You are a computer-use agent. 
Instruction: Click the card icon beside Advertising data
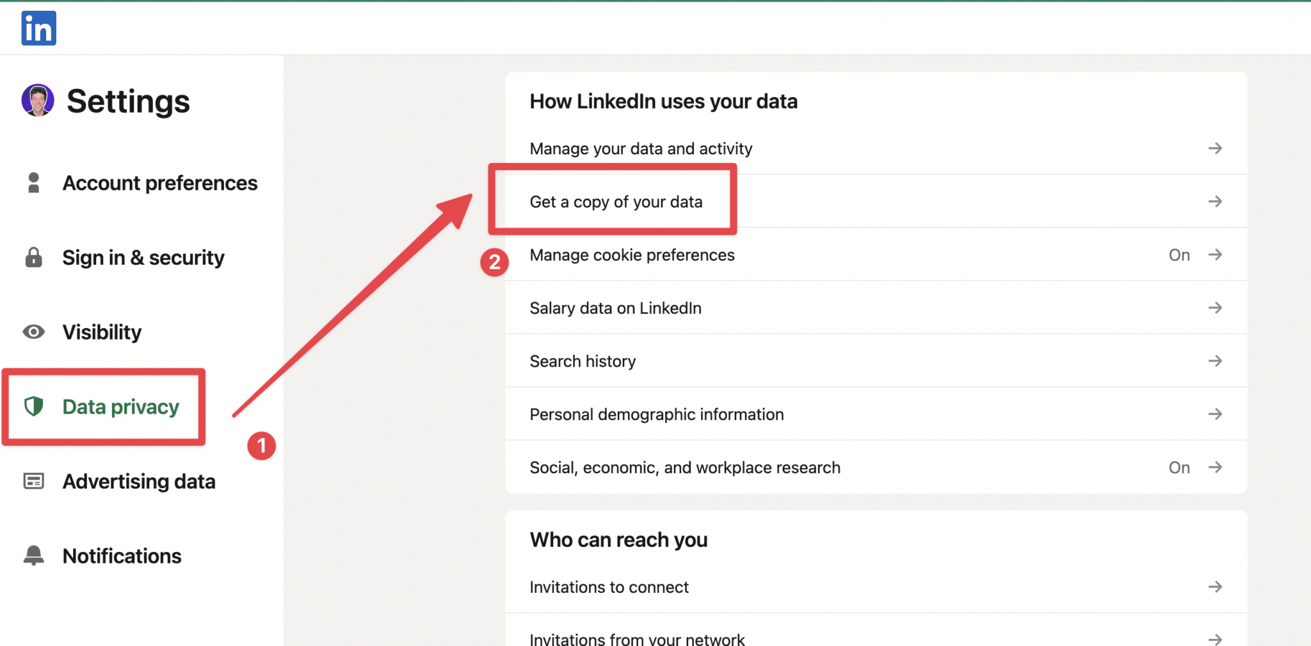tap(34, 481)
